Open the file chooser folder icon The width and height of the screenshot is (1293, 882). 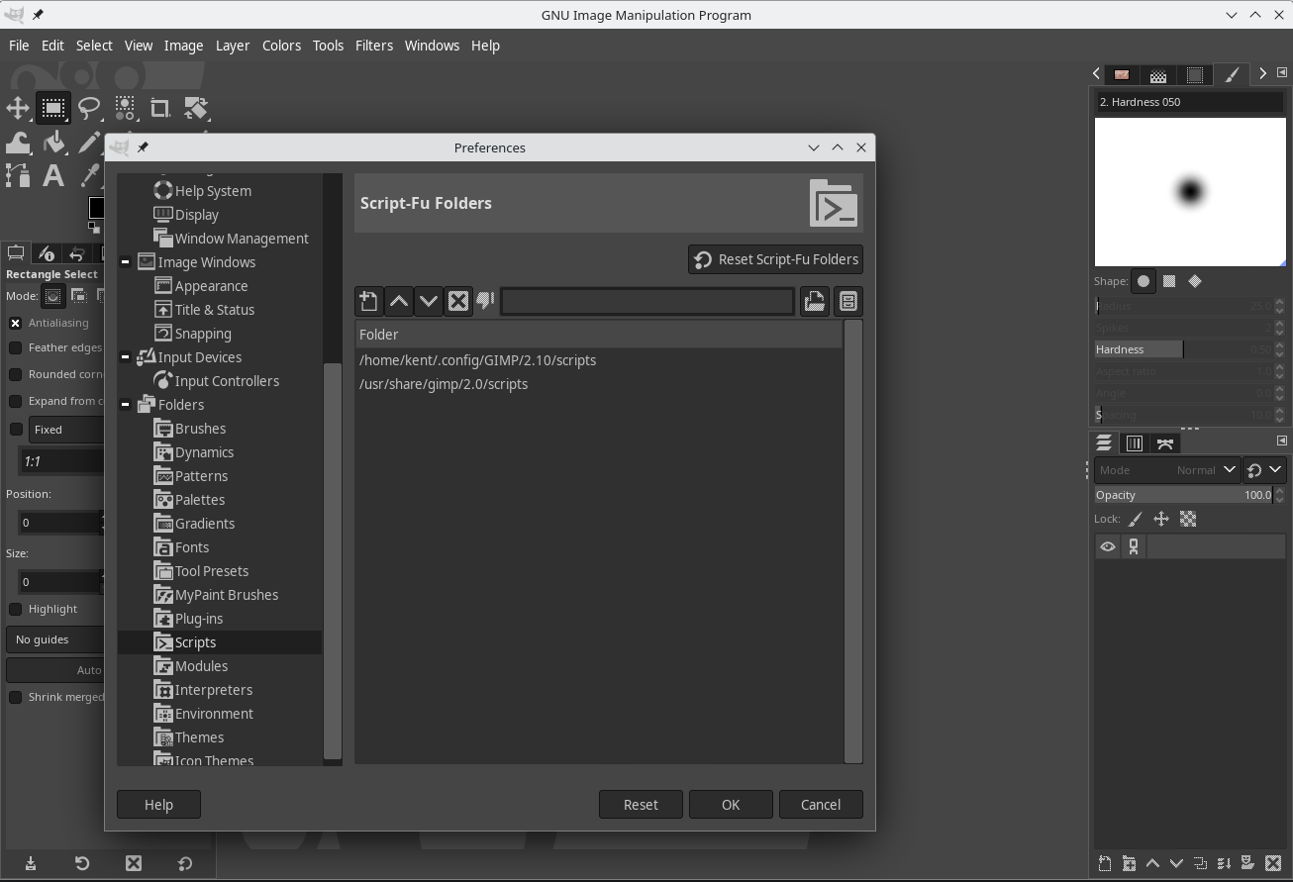(814, 302)
